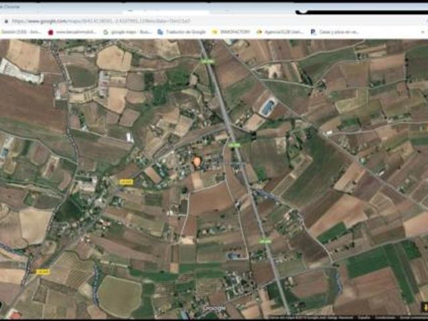Click the green road shield at the top of the highway

[x=208, y=62]
